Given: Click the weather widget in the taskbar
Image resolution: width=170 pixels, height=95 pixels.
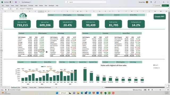Looking at the screenshot, I should (6, 93).
